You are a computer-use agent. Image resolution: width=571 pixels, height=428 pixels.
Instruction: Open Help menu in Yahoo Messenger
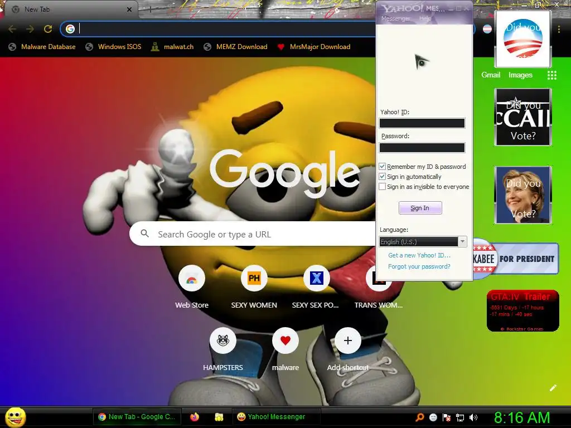coord(425,18)
